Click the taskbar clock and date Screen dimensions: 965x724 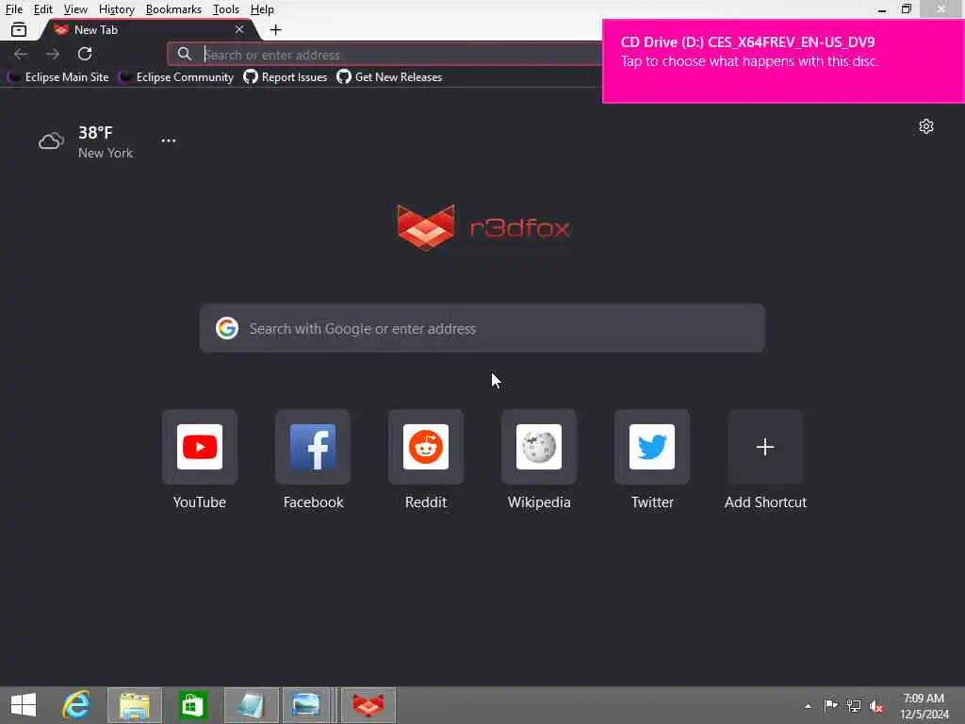coord(924,706)
